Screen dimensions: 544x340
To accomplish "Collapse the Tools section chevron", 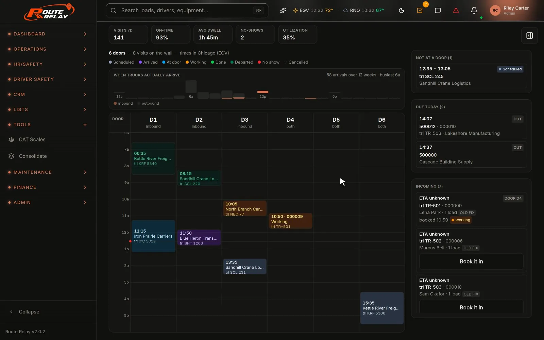I will pos(85,125).
